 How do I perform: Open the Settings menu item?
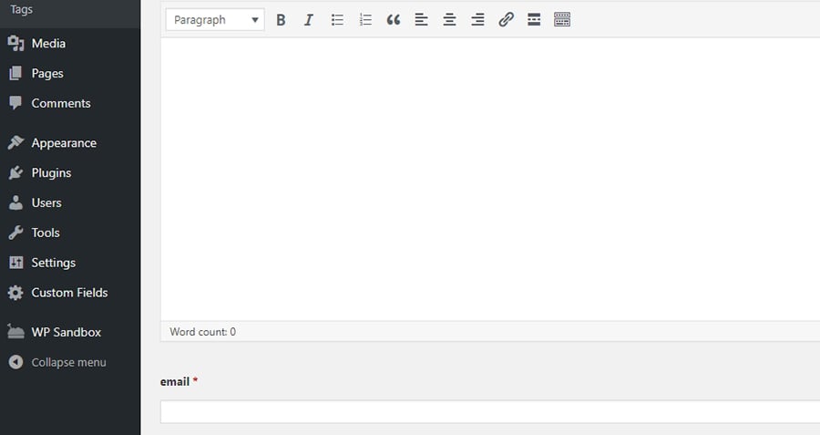70,263
